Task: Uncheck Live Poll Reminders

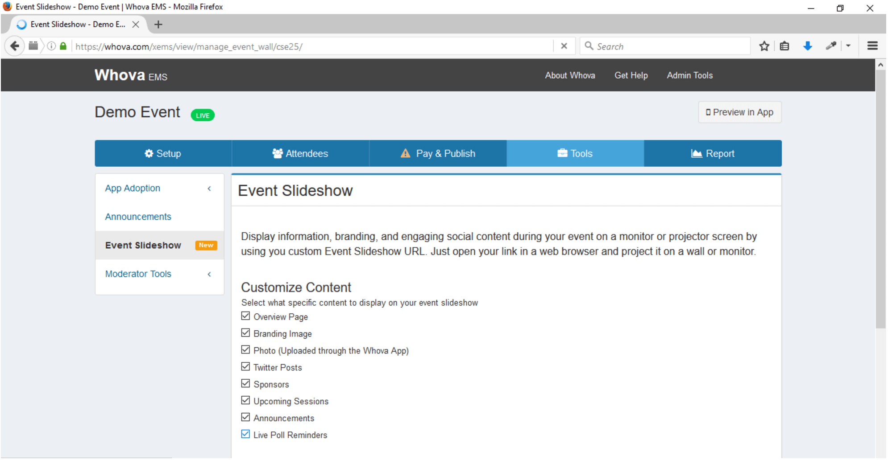Action: (x=245, y=434)
